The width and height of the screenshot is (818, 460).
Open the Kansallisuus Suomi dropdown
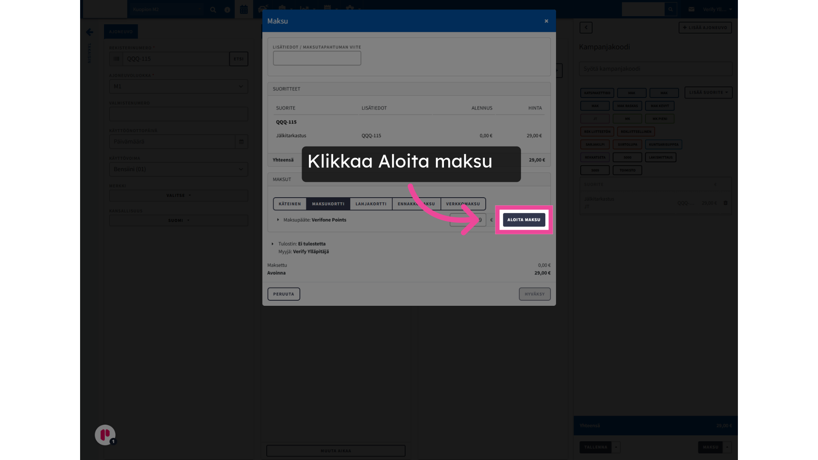[179, 221]
